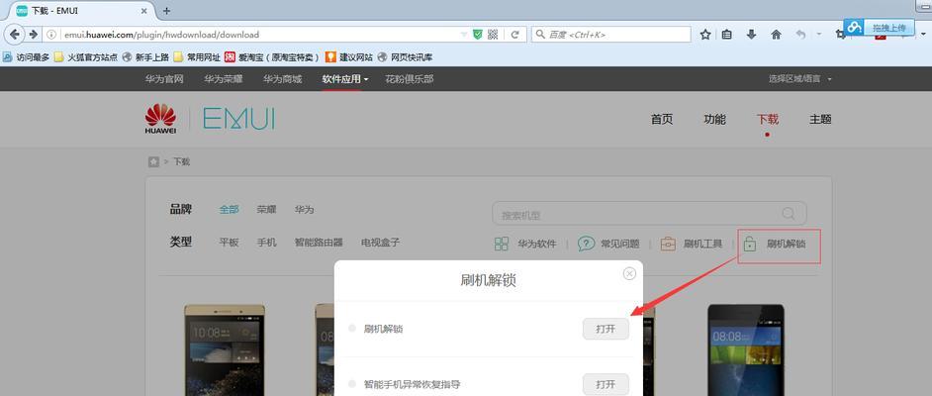932x396 pixels.
Task: Open the 网页快讯库 bookmark
Action: 406,57
